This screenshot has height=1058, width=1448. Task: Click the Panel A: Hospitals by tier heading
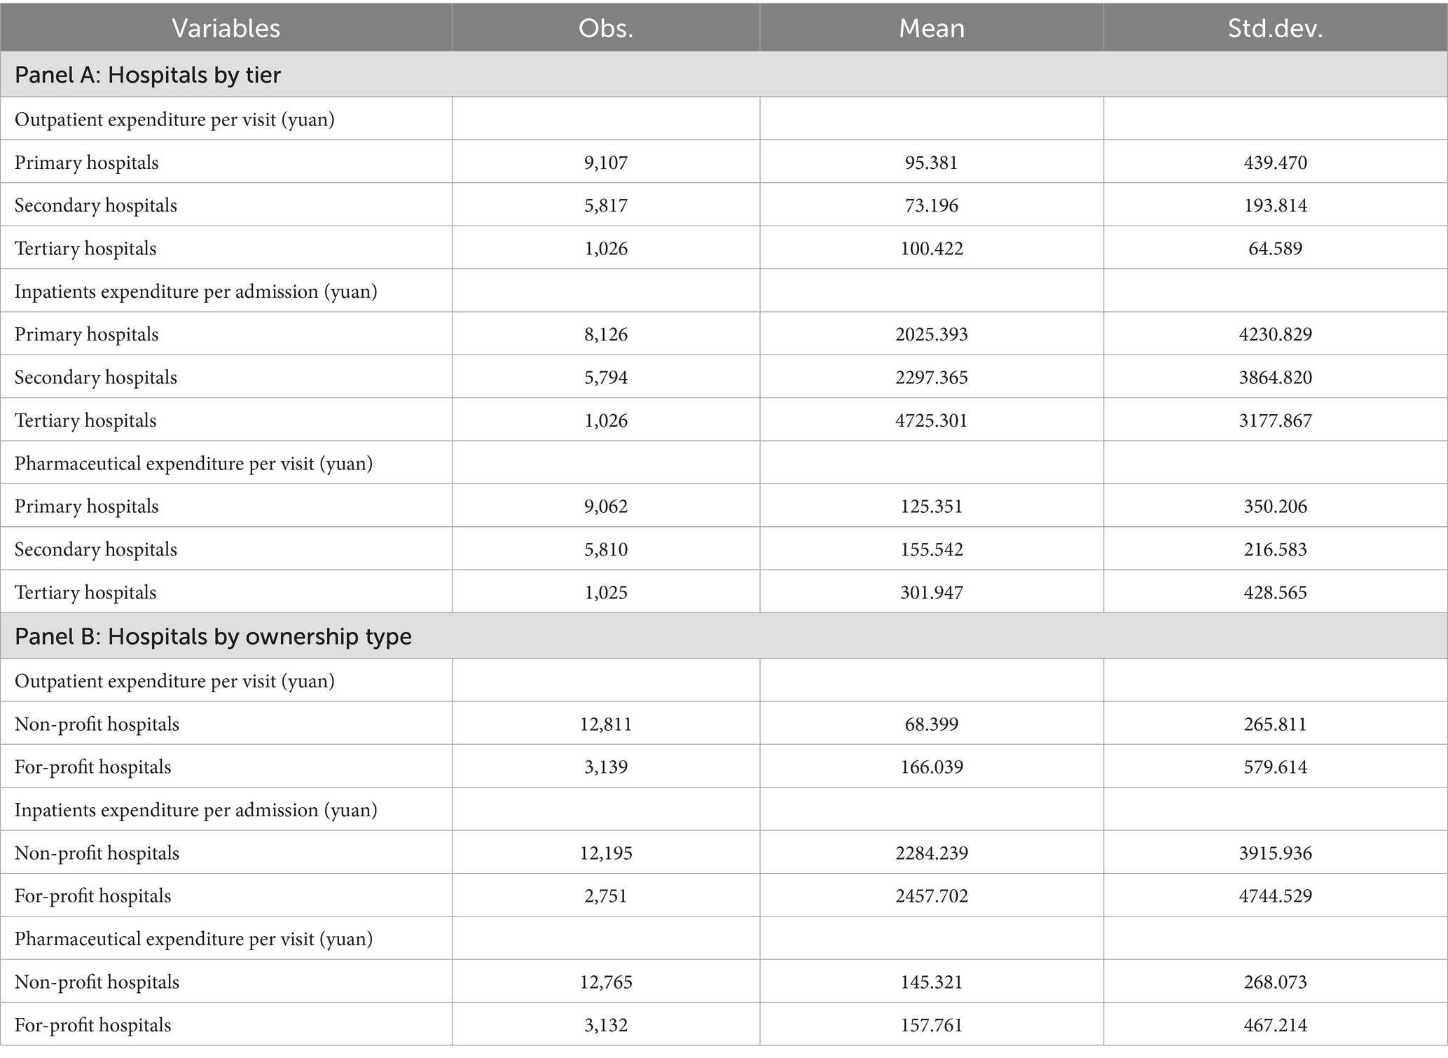pos(148,74)
